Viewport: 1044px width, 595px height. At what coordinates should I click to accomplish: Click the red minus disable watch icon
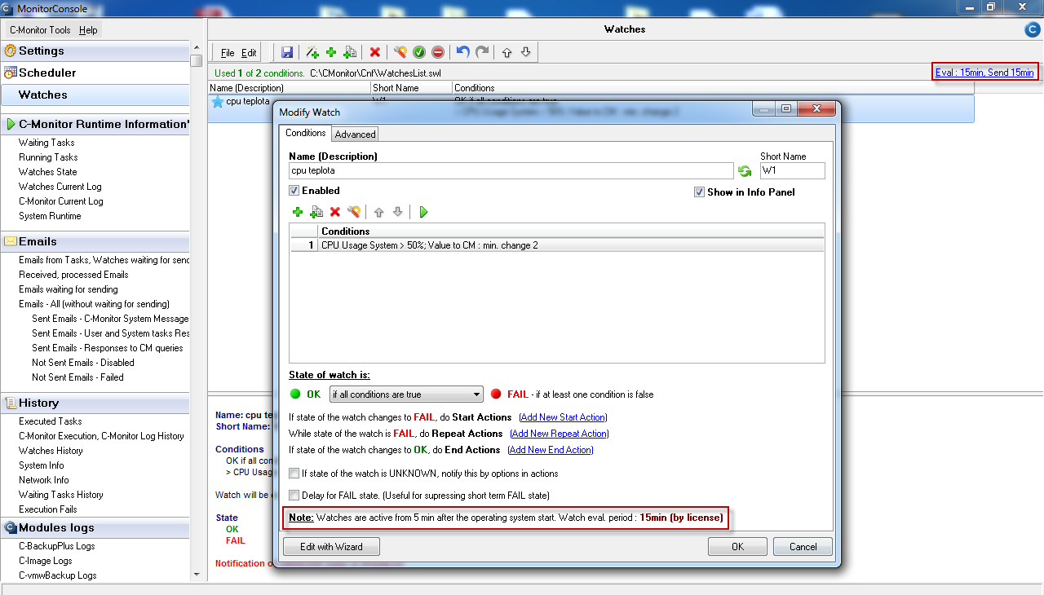pyautogui.click(x=438, y=52)
